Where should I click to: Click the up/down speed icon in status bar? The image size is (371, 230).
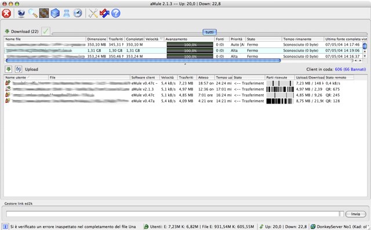(261, 227)
